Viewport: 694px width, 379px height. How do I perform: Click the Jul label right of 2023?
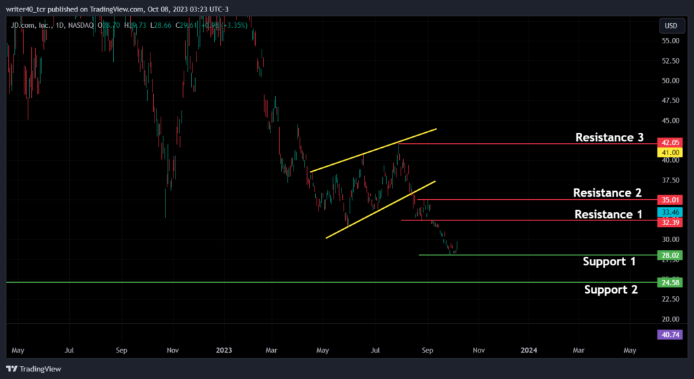point(375,351)
